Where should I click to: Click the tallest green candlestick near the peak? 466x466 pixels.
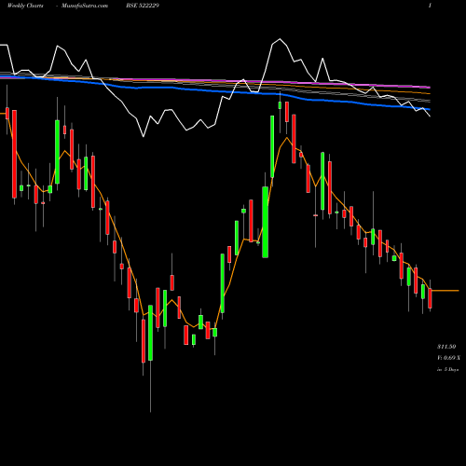point(266,222)
